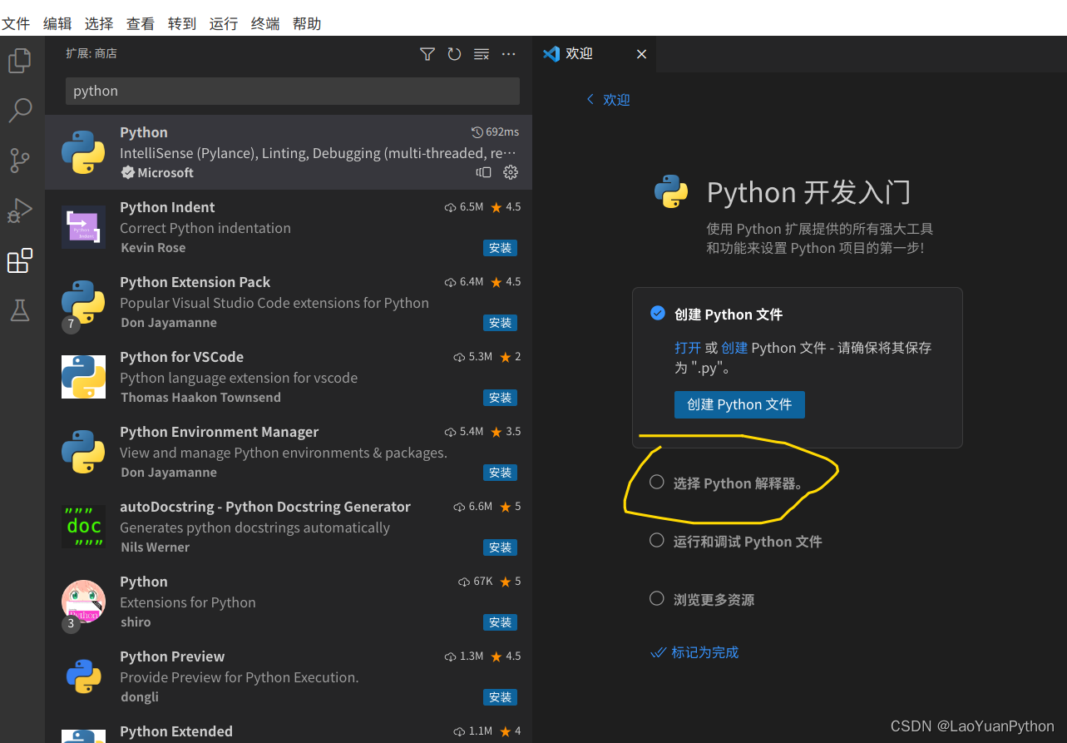This screenshot has height=743, width=1067.
Task: Click the Microsoft Python extension logo
Action: pyautogui.click(x=83, y=152)
